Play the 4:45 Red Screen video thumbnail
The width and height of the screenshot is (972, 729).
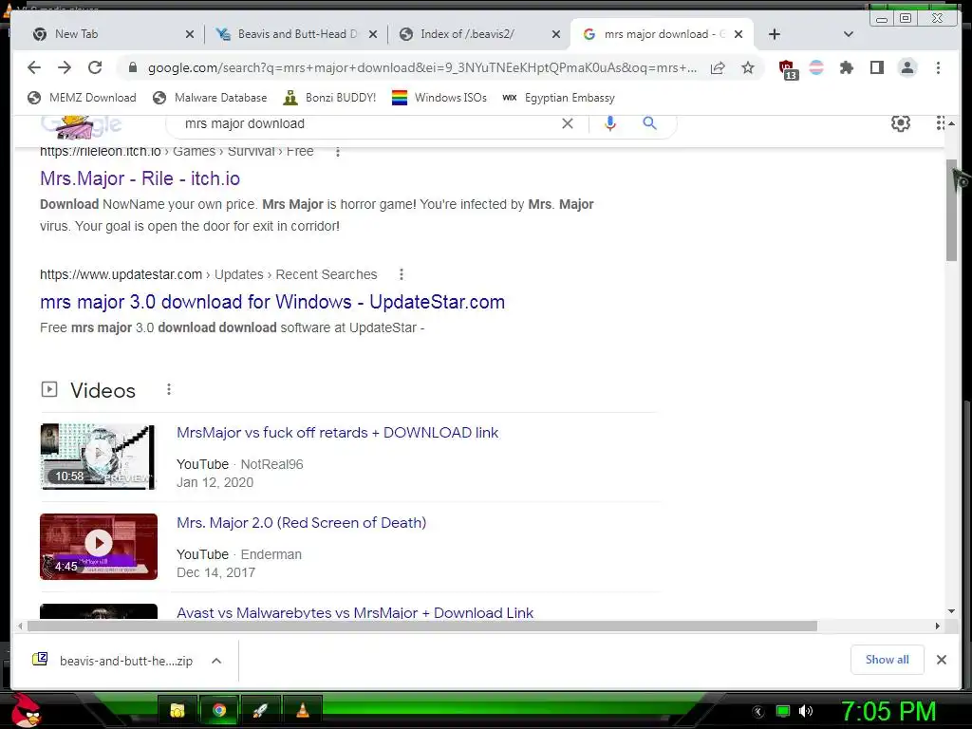(x=99, y=547)
